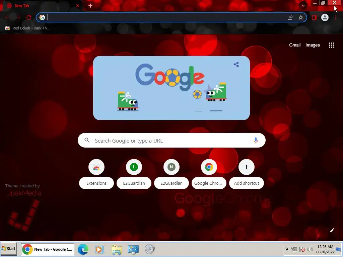Share this page via the share icon
343x257 pixels.
290,17
